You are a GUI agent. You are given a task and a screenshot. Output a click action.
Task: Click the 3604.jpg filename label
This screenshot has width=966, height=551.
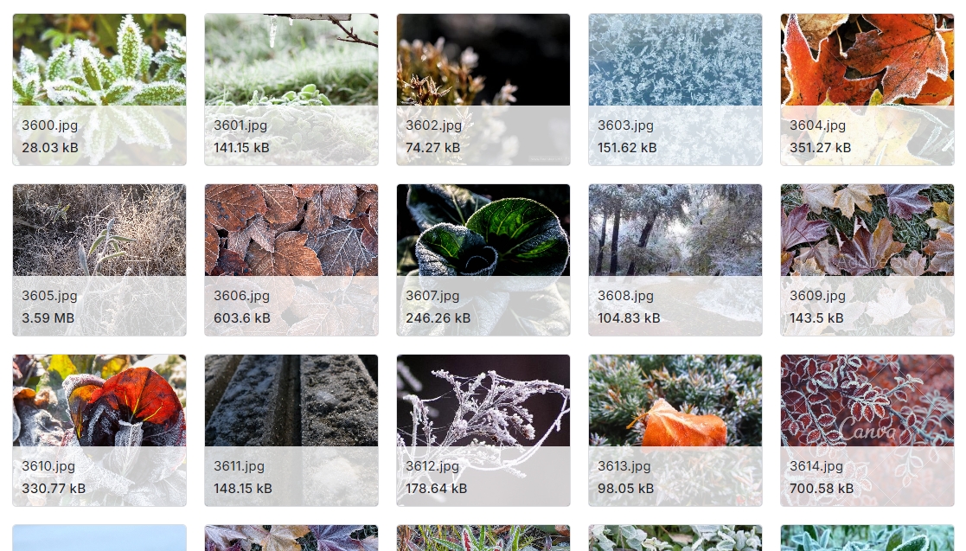pos(817,125)
